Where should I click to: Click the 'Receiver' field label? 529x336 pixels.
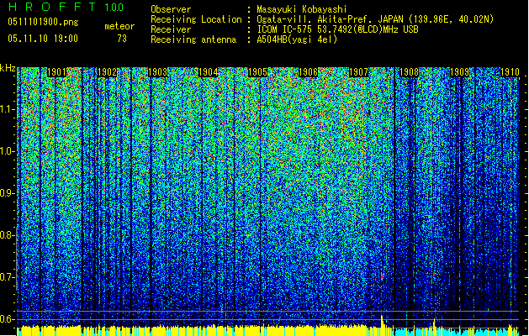click(171, 29)
